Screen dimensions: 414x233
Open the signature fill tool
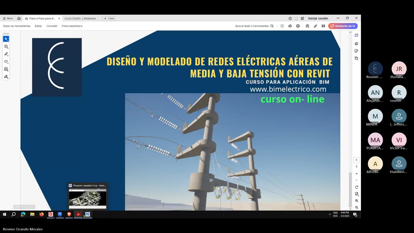6,77
